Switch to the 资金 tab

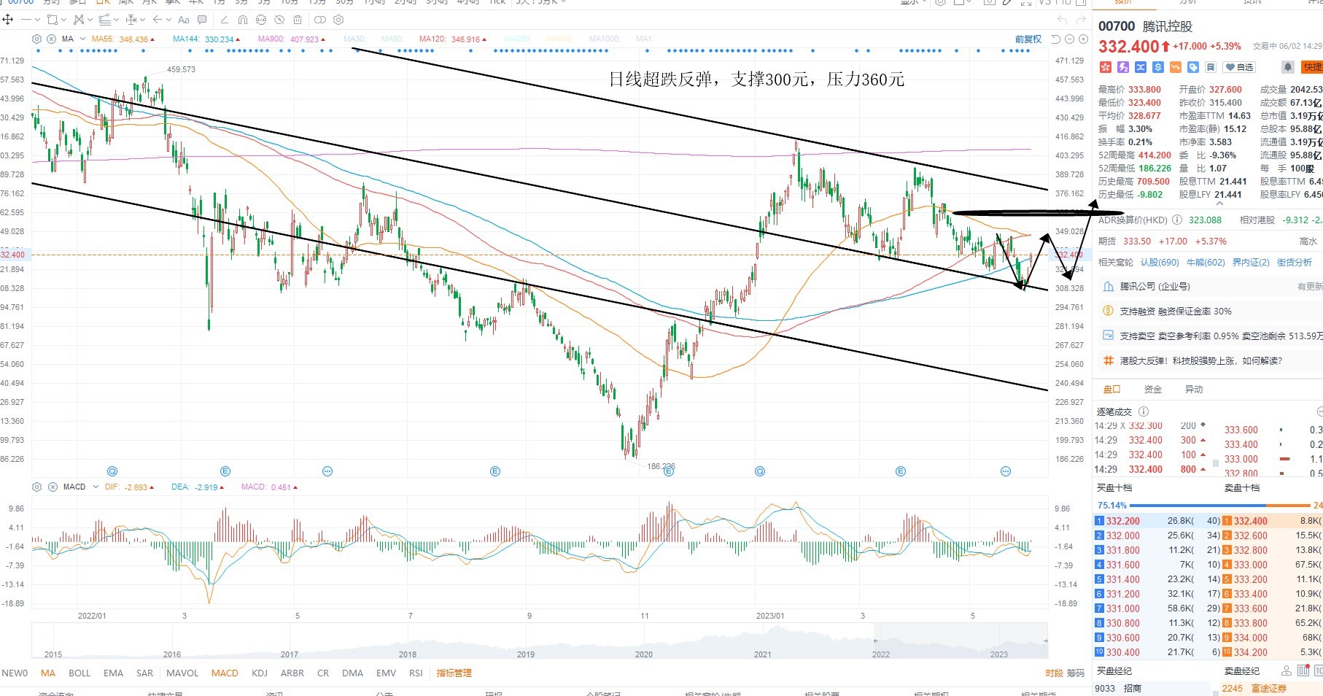coord(1152,389)
